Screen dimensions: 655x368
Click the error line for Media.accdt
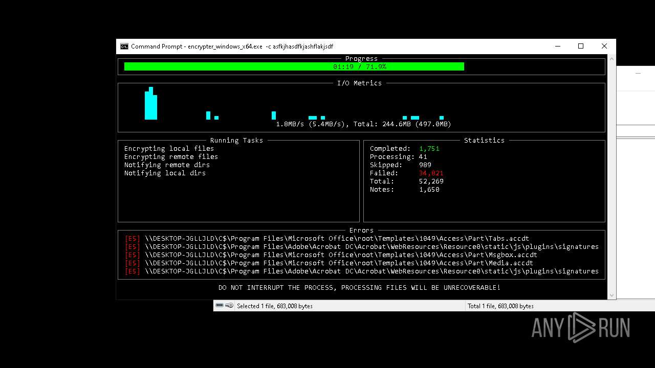click(329, 263)
